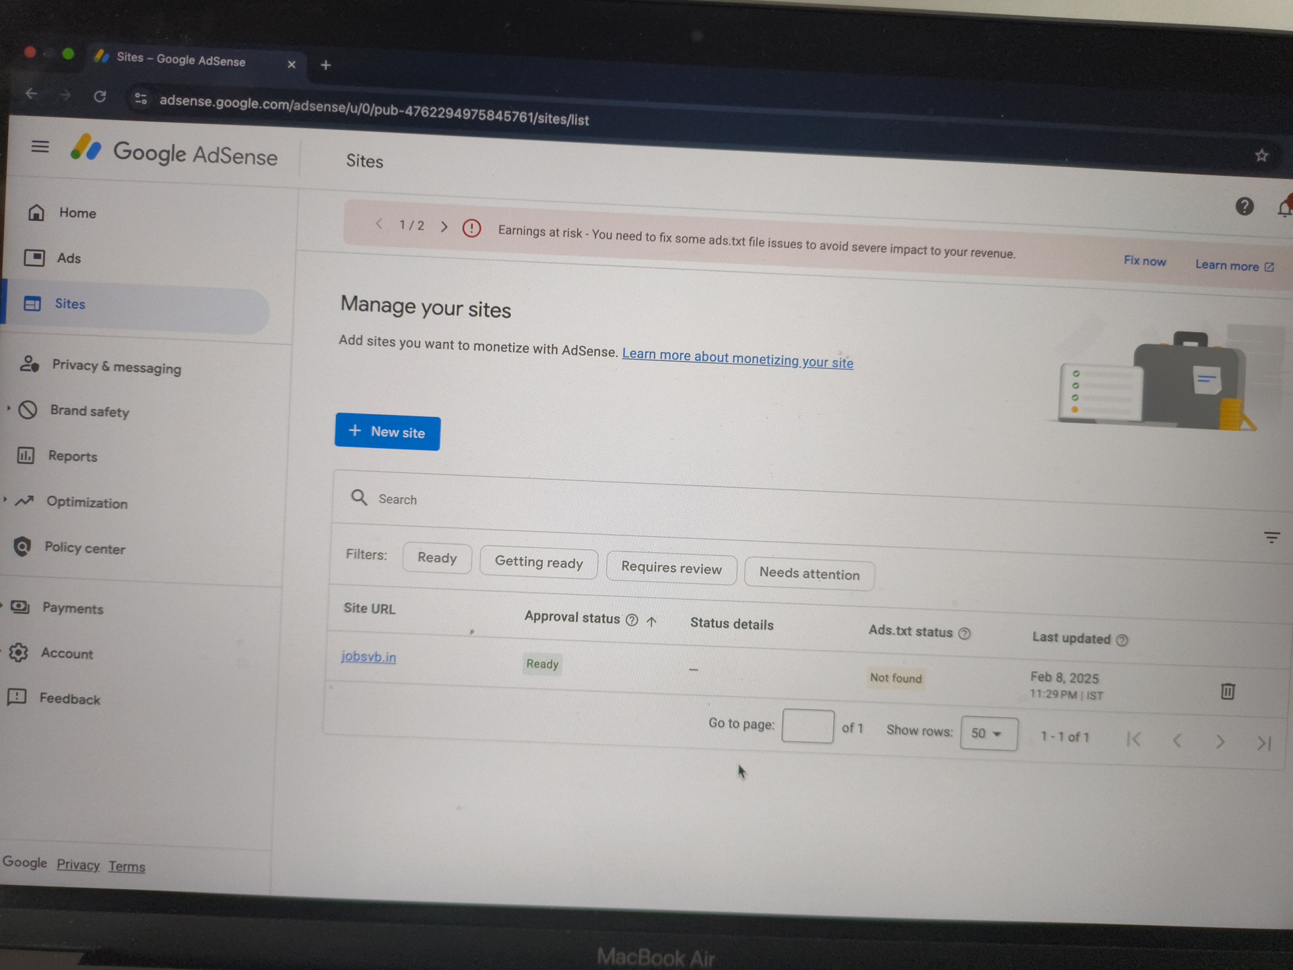Screen dimensions: 1293x970
Task: Click the Site URL column header
Action: [x=369, y=608]
